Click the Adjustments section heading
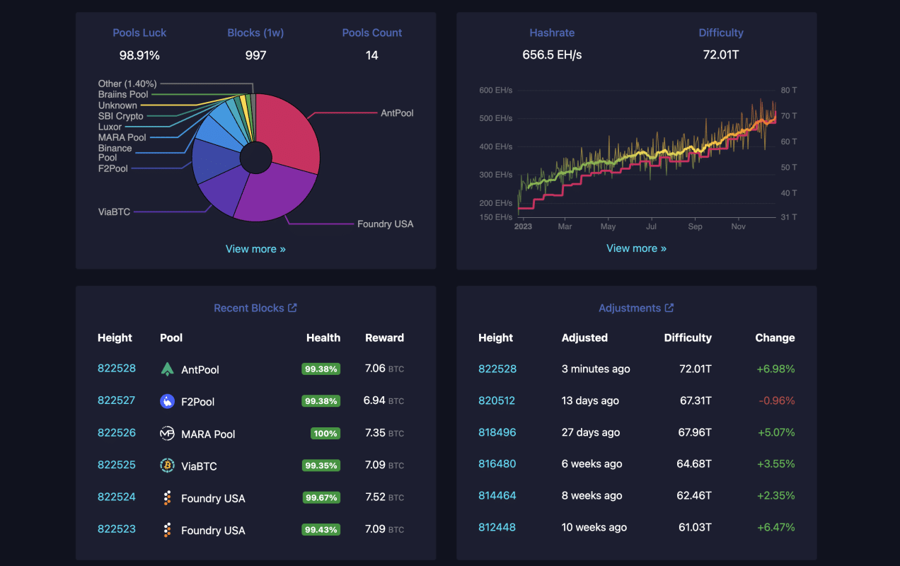900x566 pixels. pos(629,308)
